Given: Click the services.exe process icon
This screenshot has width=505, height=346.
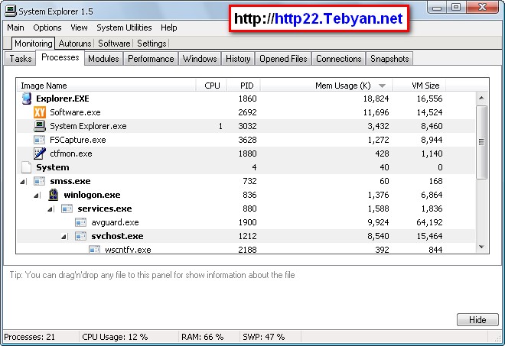Looking at the screenshot, I should (67, 209).
